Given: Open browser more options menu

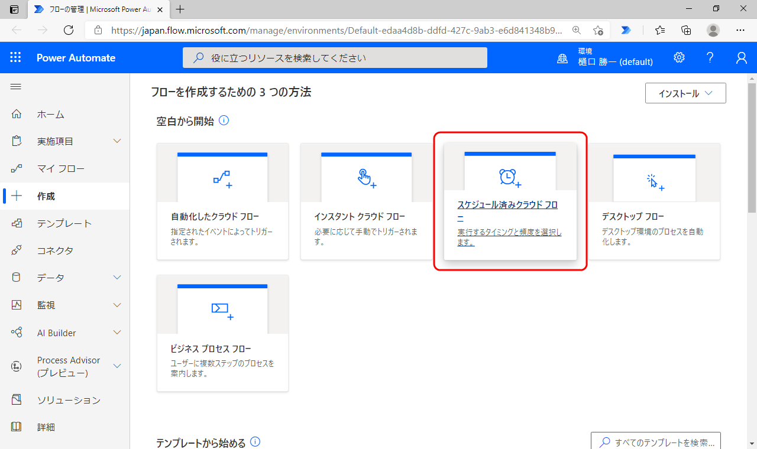Looking at the screenshot, I should pos(740,30).
